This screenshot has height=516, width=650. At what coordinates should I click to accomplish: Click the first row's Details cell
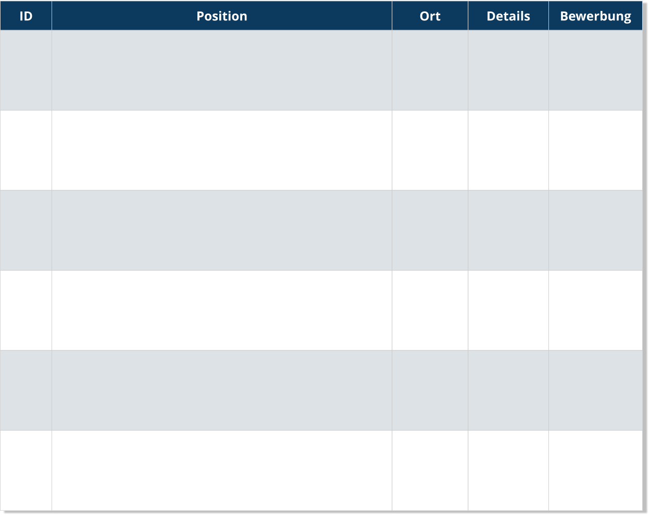508,70
